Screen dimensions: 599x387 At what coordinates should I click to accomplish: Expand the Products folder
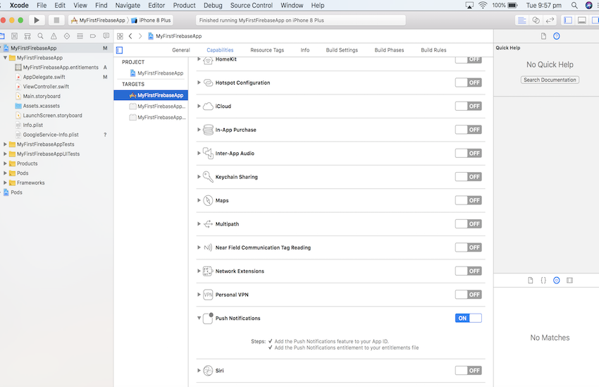[x=5, y=164]
